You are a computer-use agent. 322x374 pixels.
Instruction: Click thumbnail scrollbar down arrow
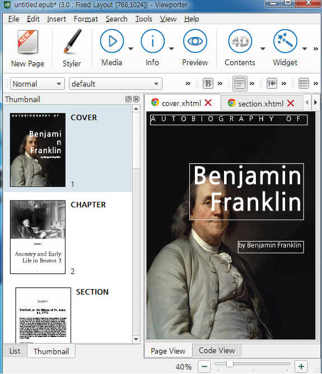click(136, 339)
